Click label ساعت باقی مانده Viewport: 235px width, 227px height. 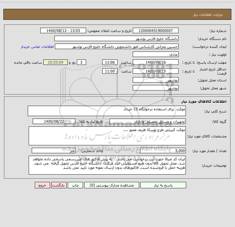[28, 62]
